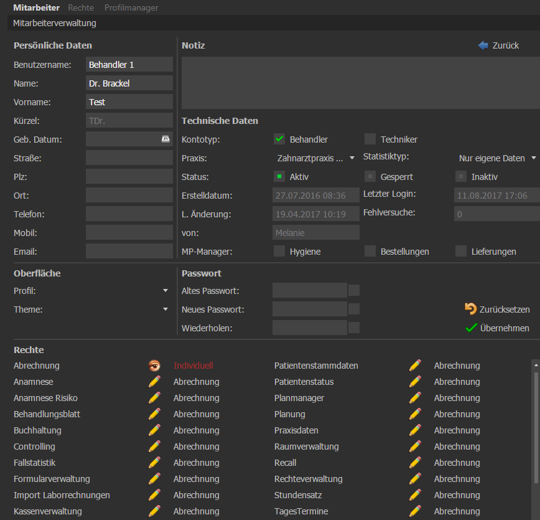
Task: Click the Rechte list scroll-up arrow
Action: coord(536,365)
